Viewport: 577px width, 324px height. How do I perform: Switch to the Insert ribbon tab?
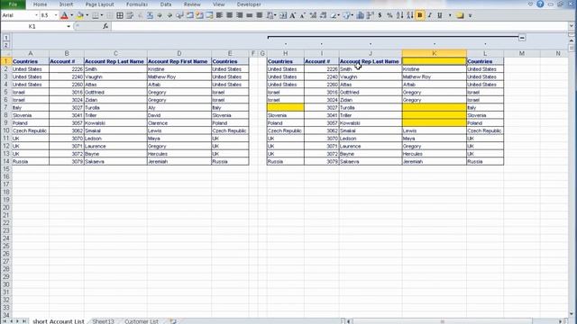66,4
